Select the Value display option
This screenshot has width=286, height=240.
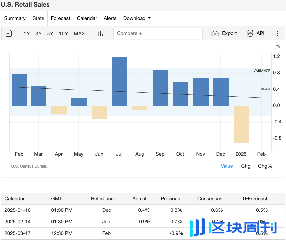click(x=227, y=166)
